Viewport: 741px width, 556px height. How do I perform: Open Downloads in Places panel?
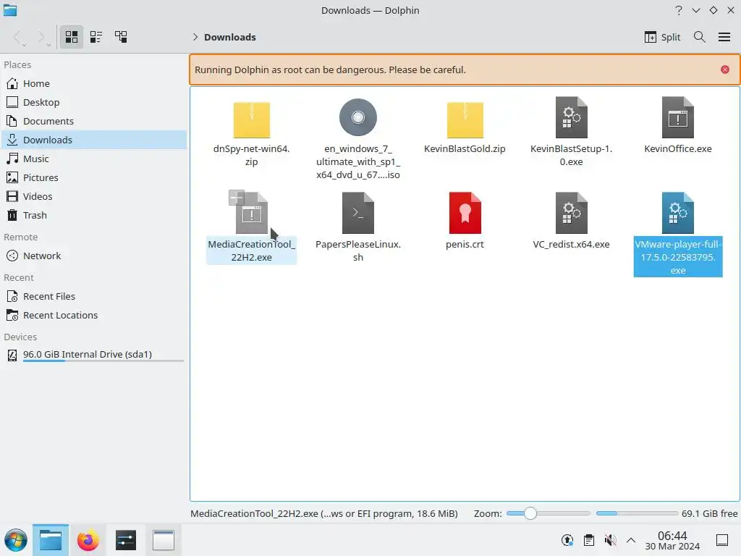[94, 140]
